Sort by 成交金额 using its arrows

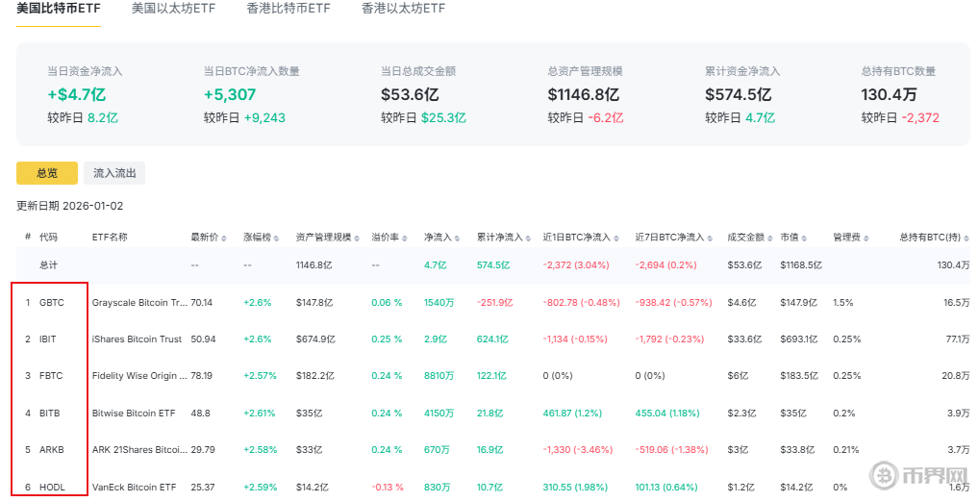769,238
